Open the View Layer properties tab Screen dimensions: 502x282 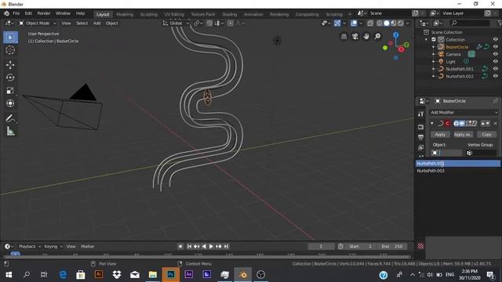420,148
